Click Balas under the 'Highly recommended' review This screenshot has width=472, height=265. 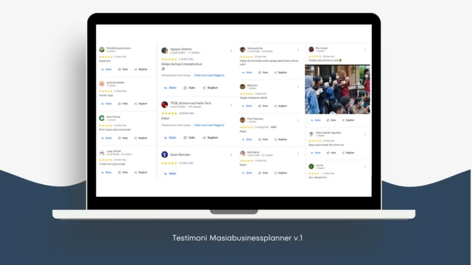tap(247, 73)
